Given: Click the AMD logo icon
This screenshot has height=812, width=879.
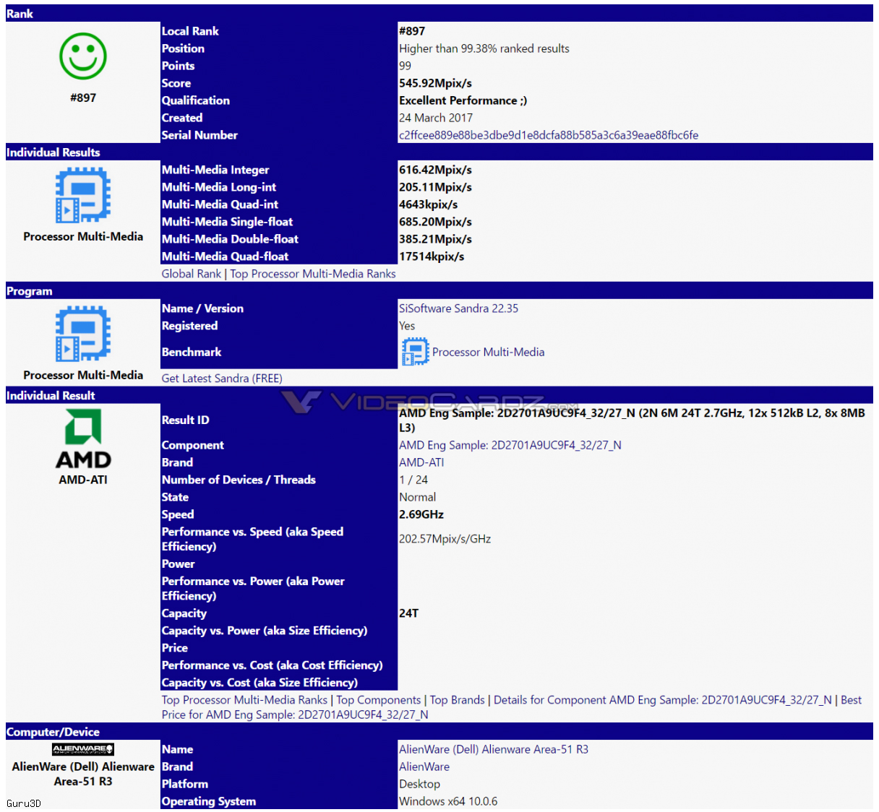Looking at the screenshot, I should [x=83, y=439].
